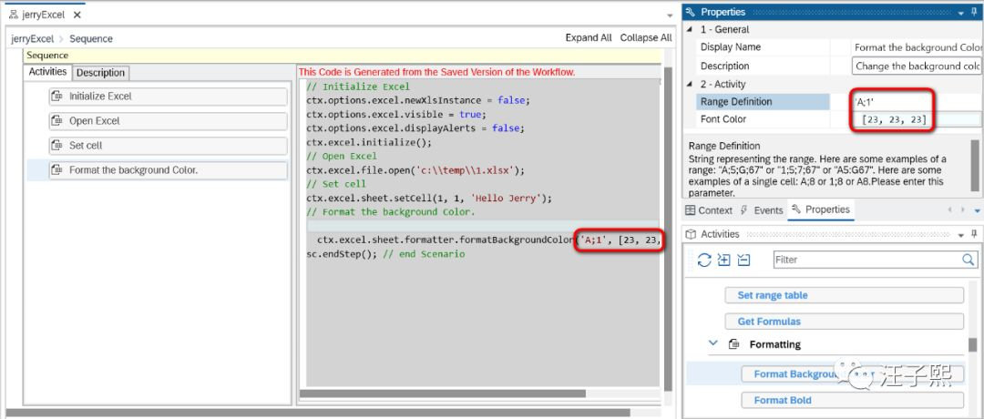Pin the Activities panel

(x=974, y=234)
